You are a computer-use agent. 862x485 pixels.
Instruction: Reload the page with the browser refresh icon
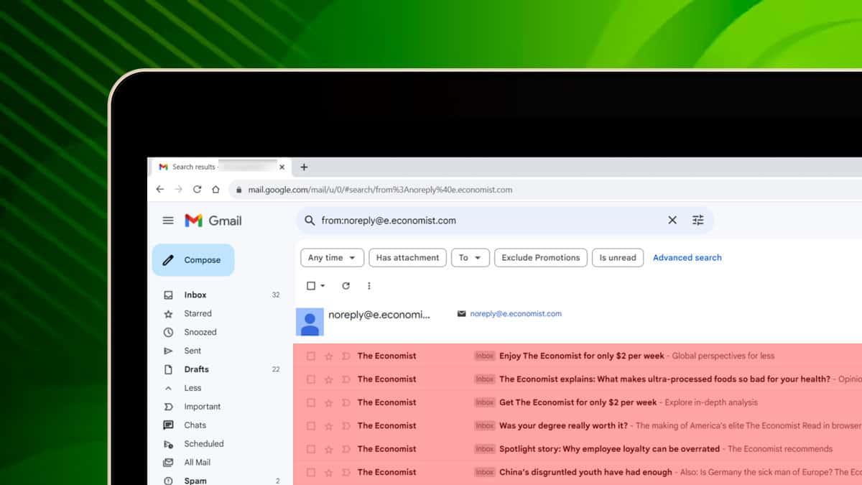[x=198, y=190]
